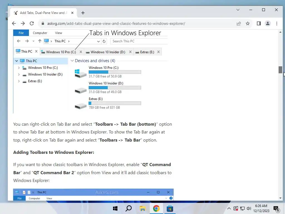This screenshot has height=214, width=285.
Task: Open the Chrome profile menu
Action: click(x=268, y=23)
